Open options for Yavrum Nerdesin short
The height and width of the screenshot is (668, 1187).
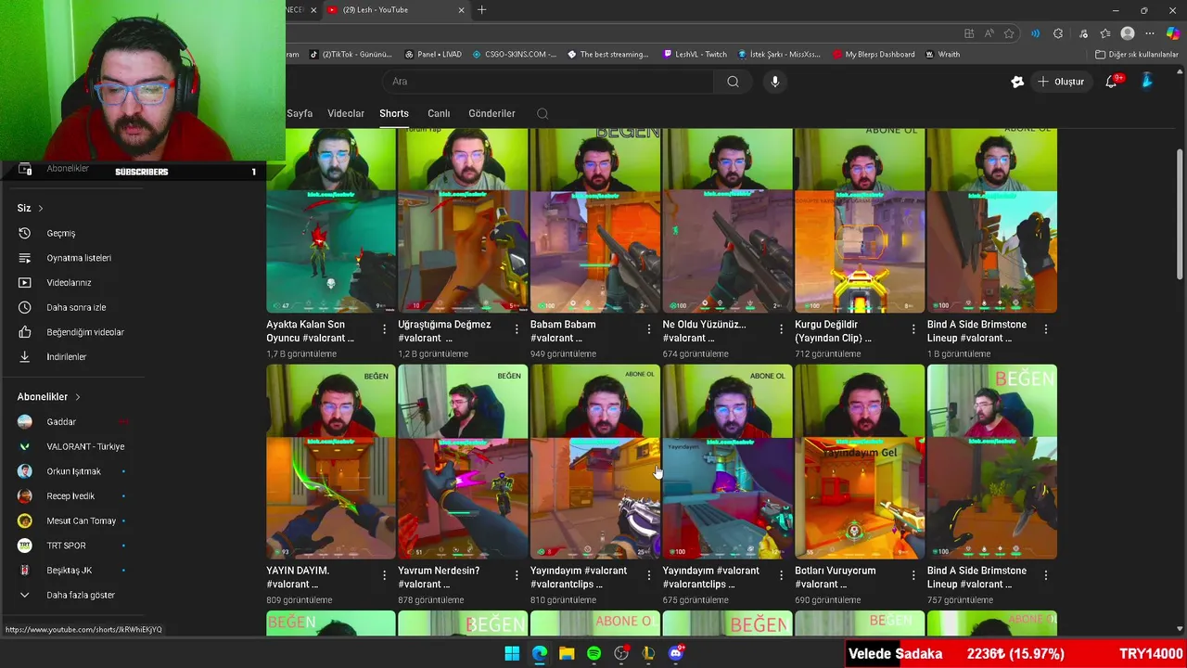click(x=517, y=575)
